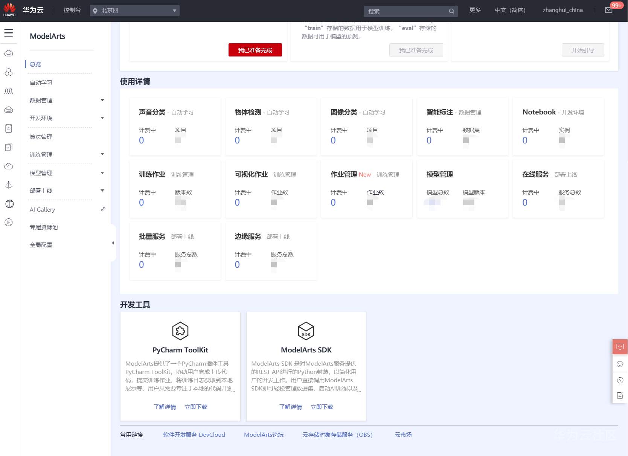Open 自动学习 in the sidebar

coord(41,82)
